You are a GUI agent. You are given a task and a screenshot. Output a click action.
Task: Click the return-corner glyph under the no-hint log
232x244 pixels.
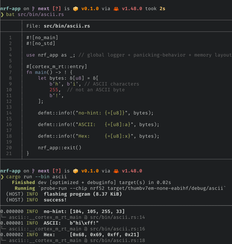(2, 217)
